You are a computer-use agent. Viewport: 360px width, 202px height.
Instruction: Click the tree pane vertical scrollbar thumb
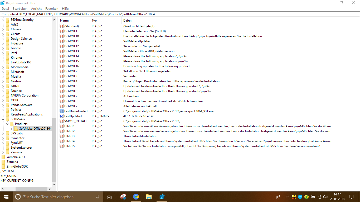point(54,150)
